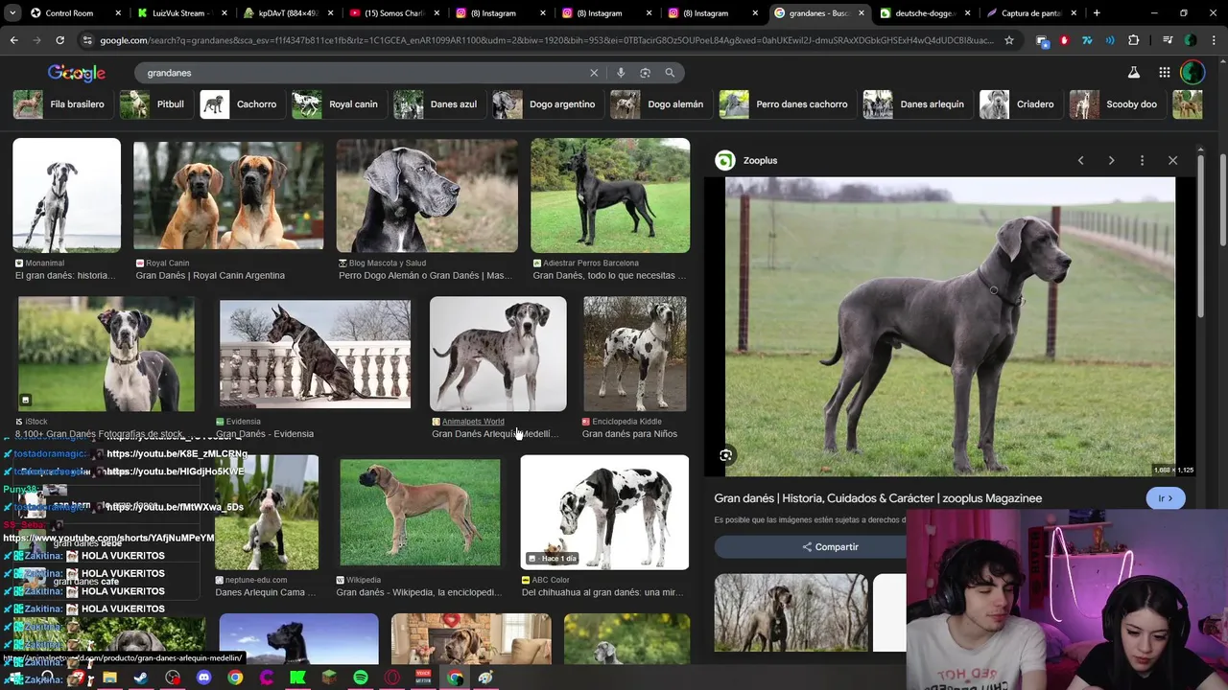This screenshot has height=690, width=1228.
Task: Open Spotify from the taskbar
Action: point(361,678)
